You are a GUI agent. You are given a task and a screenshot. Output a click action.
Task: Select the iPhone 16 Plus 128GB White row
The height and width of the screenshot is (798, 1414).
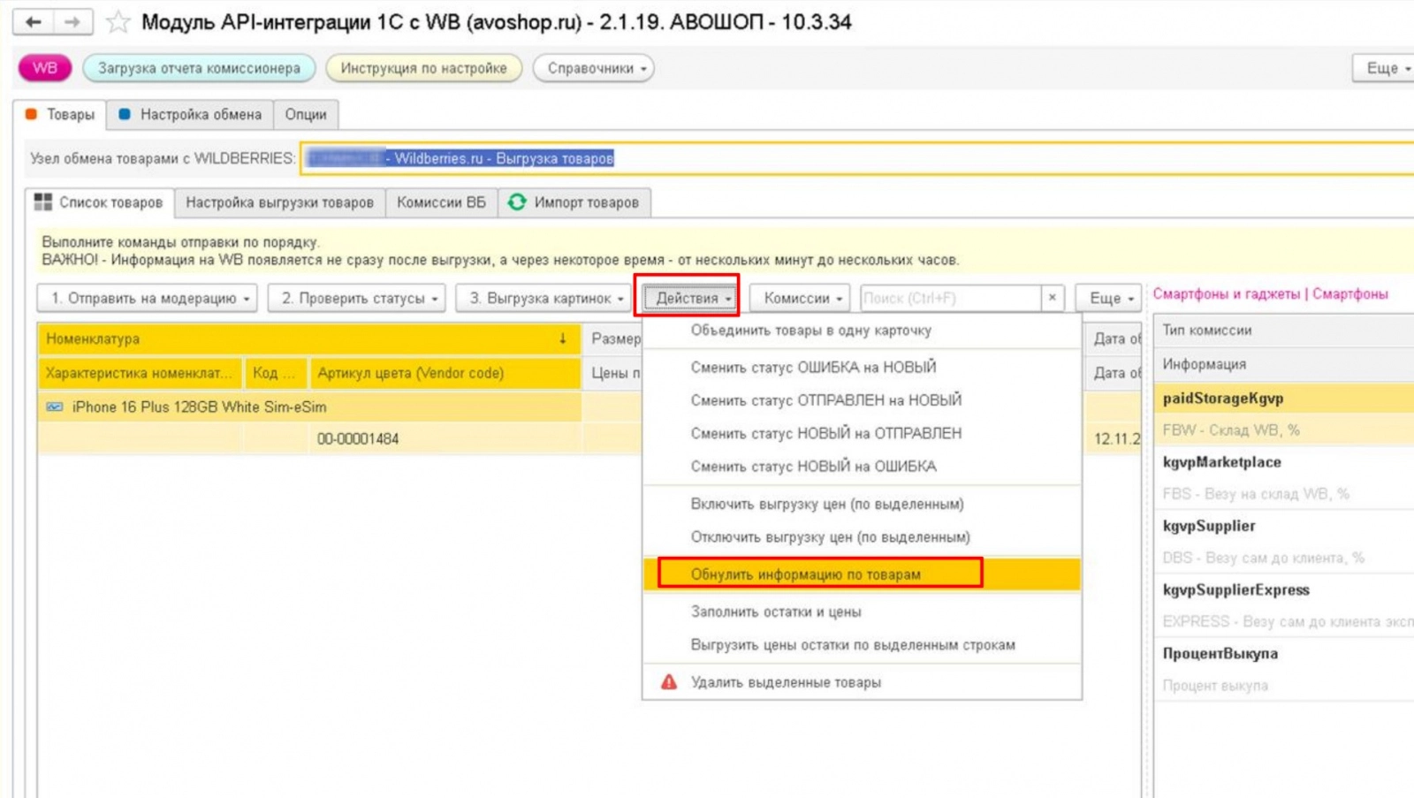[309, 407]
